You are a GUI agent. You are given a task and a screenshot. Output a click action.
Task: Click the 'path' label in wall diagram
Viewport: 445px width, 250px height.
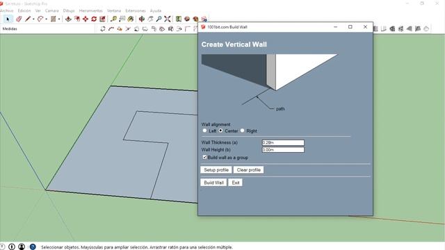[x=280, y=109]
